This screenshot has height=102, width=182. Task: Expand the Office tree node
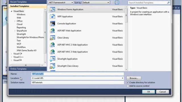tap(15, 21)
